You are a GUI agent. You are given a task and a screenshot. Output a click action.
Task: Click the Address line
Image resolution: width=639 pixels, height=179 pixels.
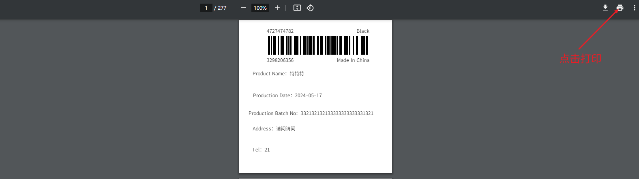(x=274, y=129)
